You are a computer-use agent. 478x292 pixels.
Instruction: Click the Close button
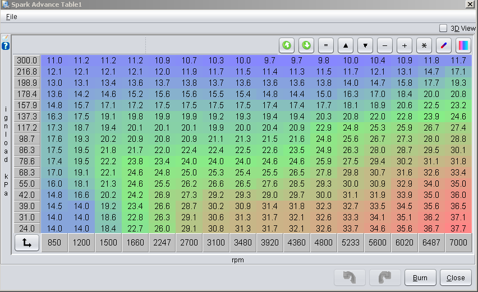click(x=456, y=277)
